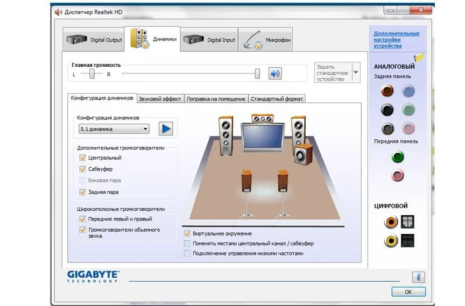Open the Звуковой эффект sub-tab

coord(160,98)
